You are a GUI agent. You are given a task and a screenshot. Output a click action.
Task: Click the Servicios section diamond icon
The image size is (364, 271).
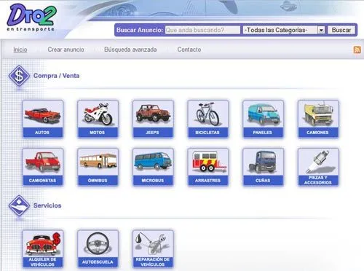pos(19,205)
